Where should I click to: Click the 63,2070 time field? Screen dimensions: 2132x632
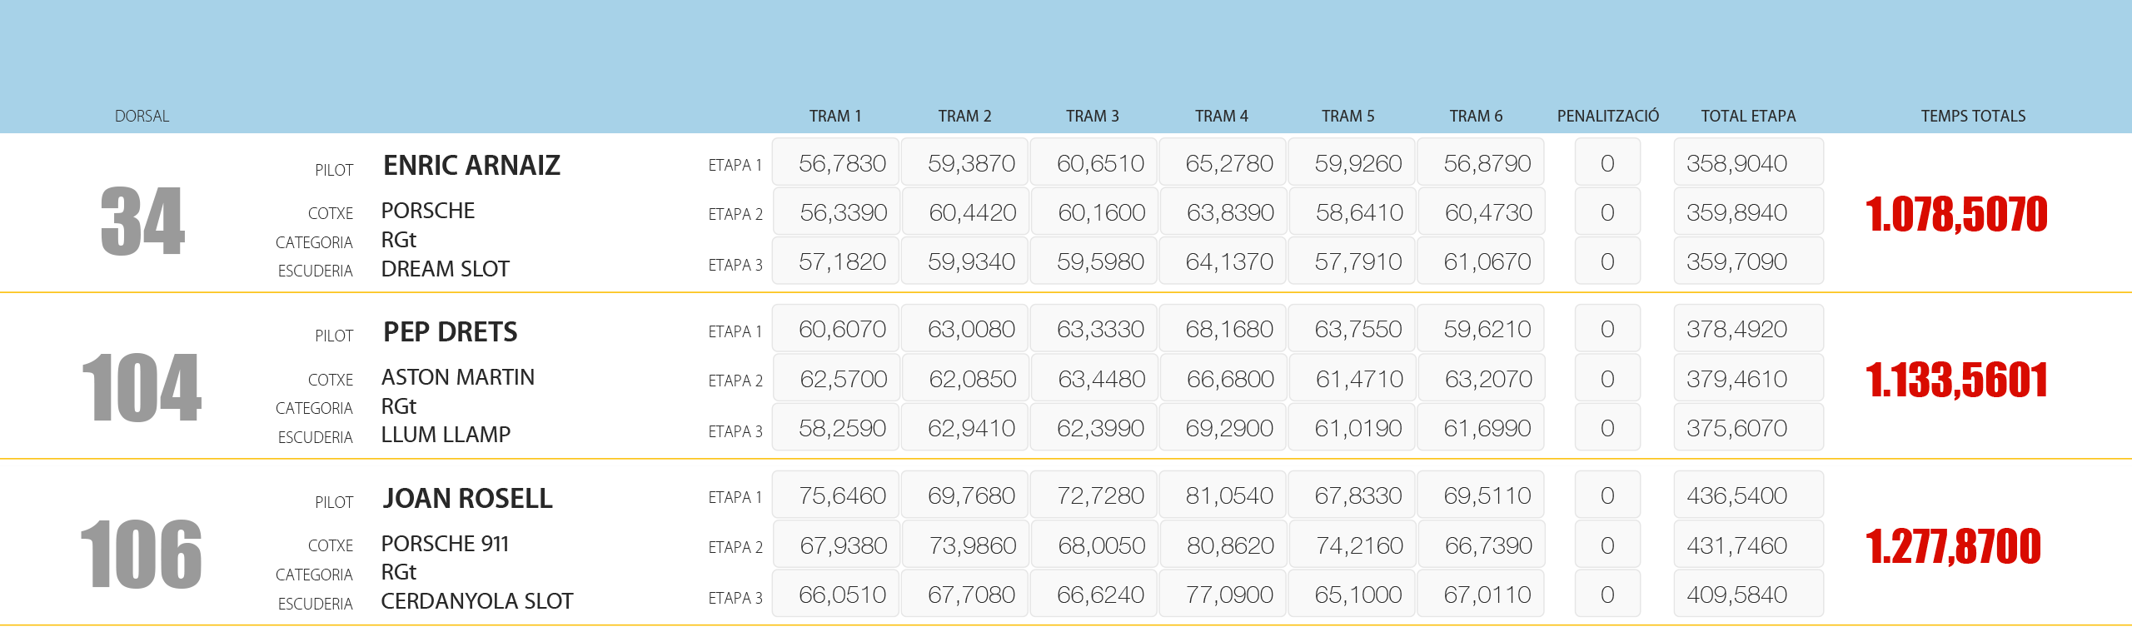pyautogui.click(x=1482, y=379)
